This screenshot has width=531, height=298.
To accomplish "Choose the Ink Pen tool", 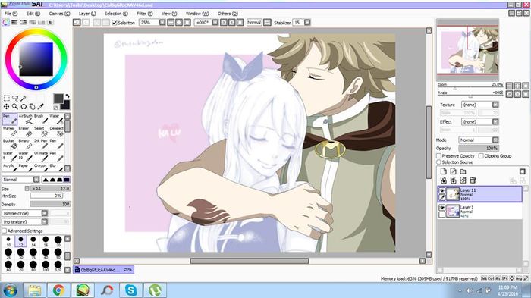I will pos(41,145).
